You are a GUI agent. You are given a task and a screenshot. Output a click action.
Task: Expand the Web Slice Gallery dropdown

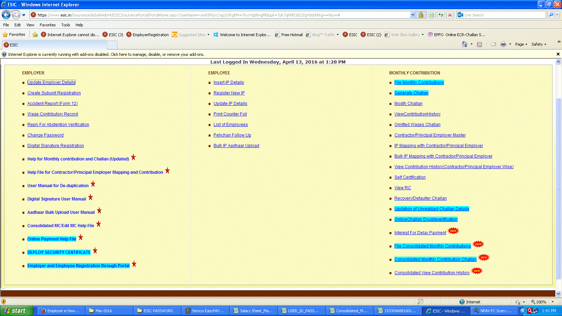[423, 34]
